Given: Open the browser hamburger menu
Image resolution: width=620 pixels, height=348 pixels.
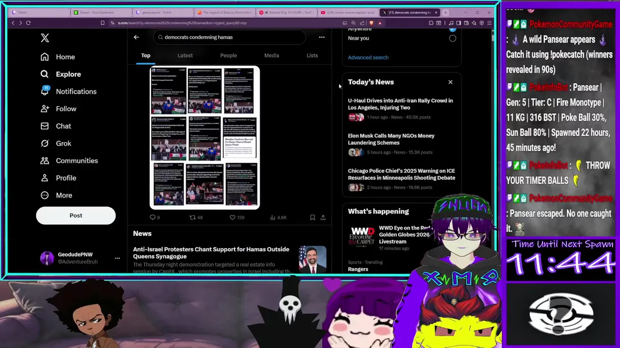Looking at the screenshot, I should (x=489, y=23).
